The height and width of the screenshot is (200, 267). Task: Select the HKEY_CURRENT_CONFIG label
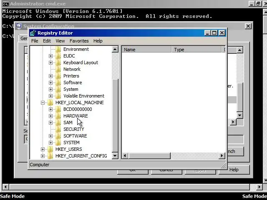(81, 156)
